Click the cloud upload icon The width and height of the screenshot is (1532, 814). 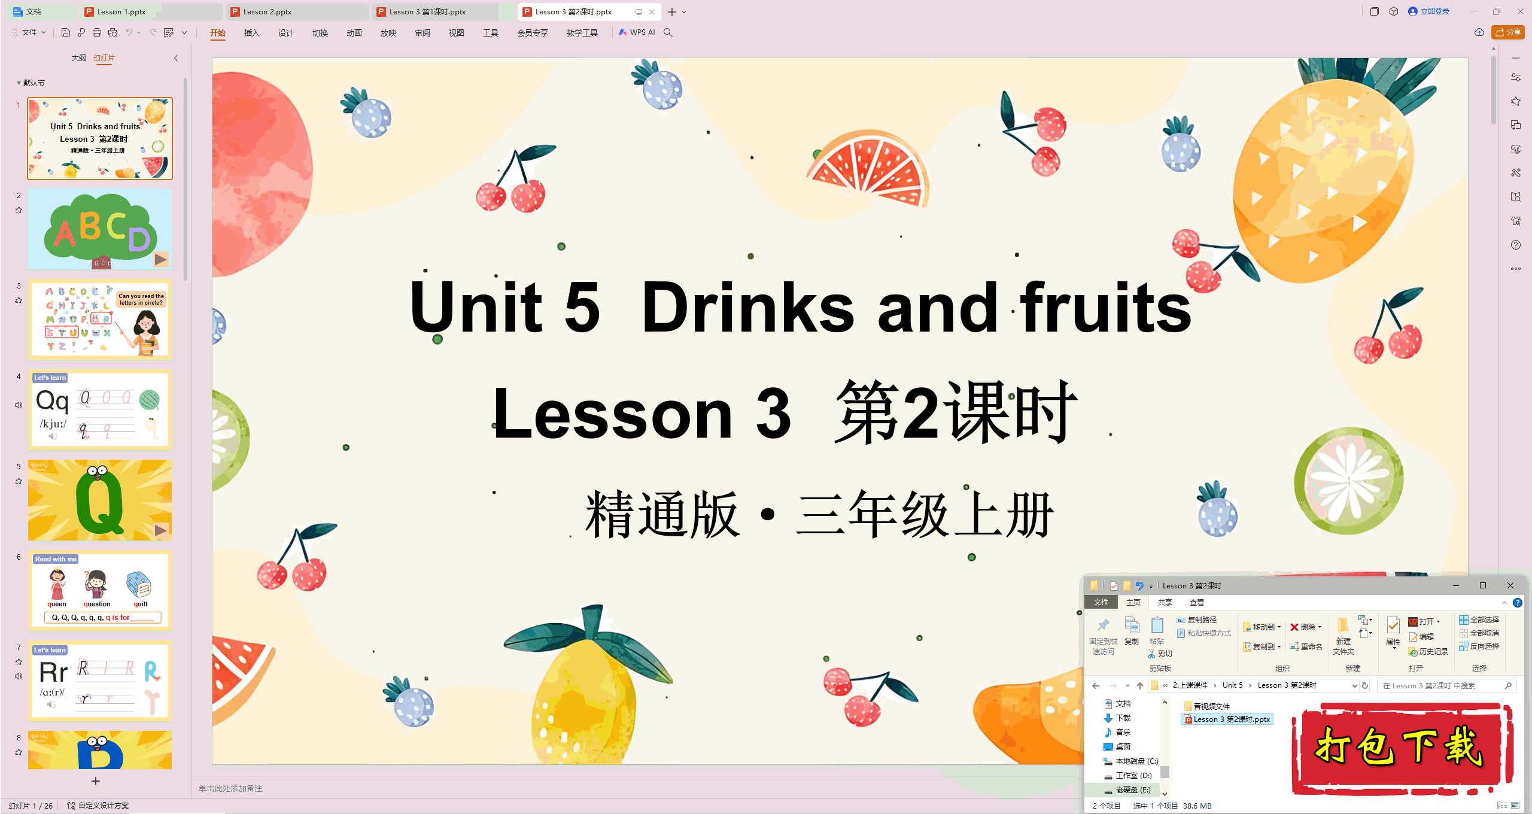(x=1479, y=32)
